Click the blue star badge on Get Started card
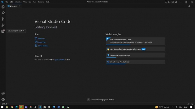195x109 pixels. pos(108,39)
